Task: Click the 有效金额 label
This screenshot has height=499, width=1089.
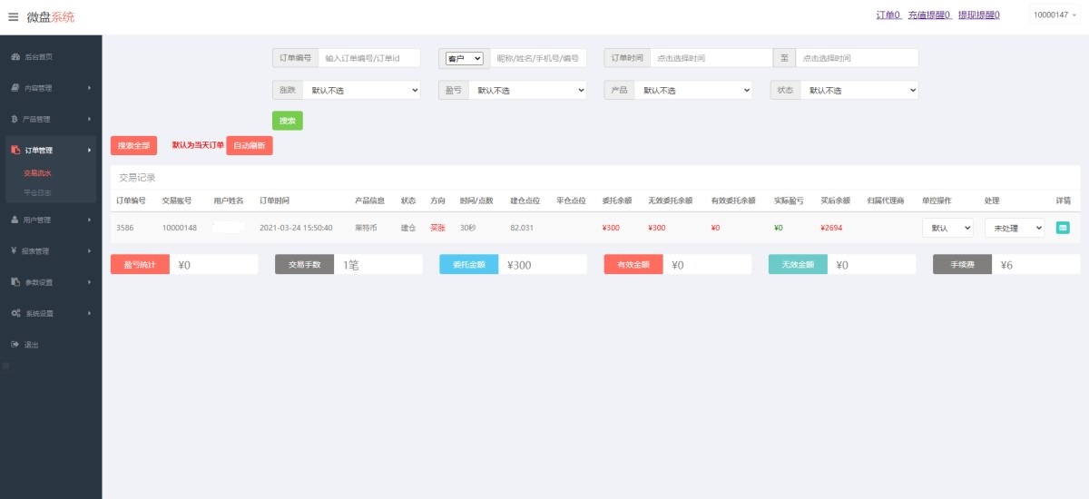Action: pyautogui.click(x=633, y=265)
